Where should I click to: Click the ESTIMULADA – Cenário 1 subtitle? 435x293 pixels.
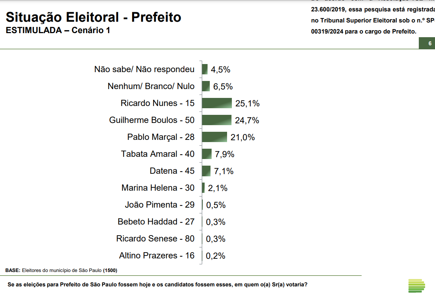tap(58, 30)
